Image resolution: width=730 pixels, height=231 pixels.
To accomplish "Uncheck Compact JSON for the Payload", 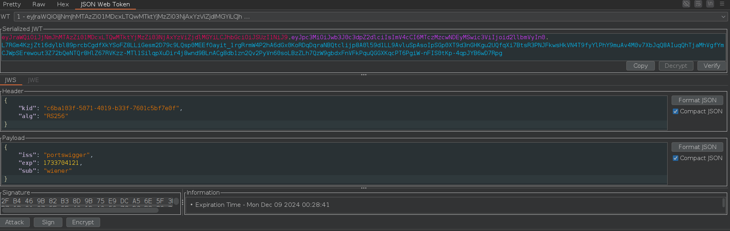I will click(676, 158).
